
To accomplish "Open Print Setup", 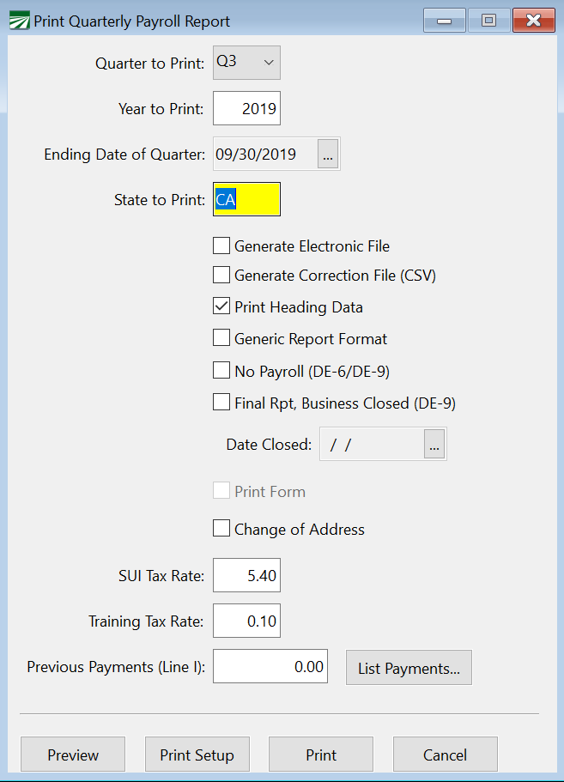I will click(x=197, y=755).
